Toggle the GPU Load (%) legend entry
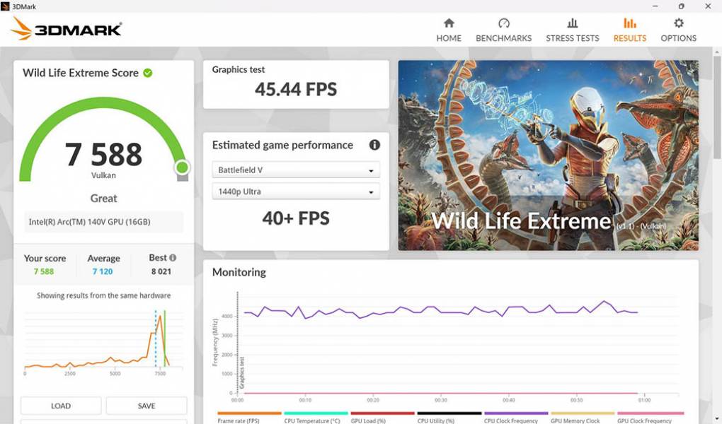Screen dimensions: 722x424 pos(382,420)
